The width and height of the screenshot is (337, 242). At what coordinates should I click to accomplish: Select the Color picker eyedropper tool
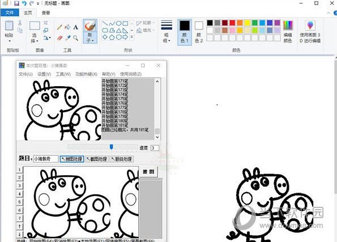[67, 38]
